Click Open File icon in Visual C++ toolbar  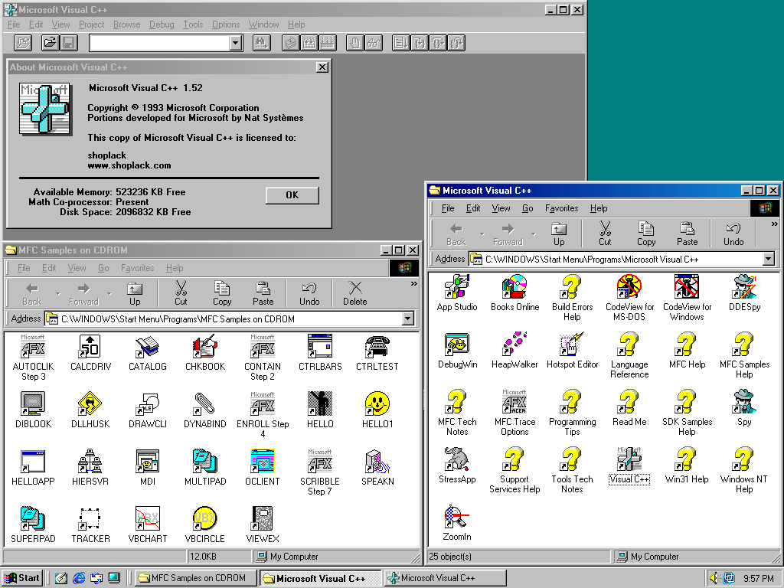click(x=50, y=43)
